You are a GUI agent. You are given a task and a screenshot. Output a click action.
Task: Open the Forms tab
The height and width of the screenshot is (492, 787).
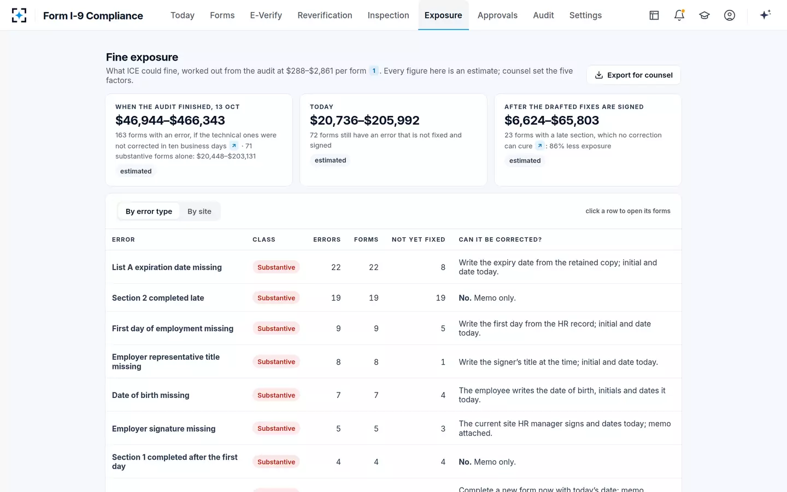[x=222, y=15]
